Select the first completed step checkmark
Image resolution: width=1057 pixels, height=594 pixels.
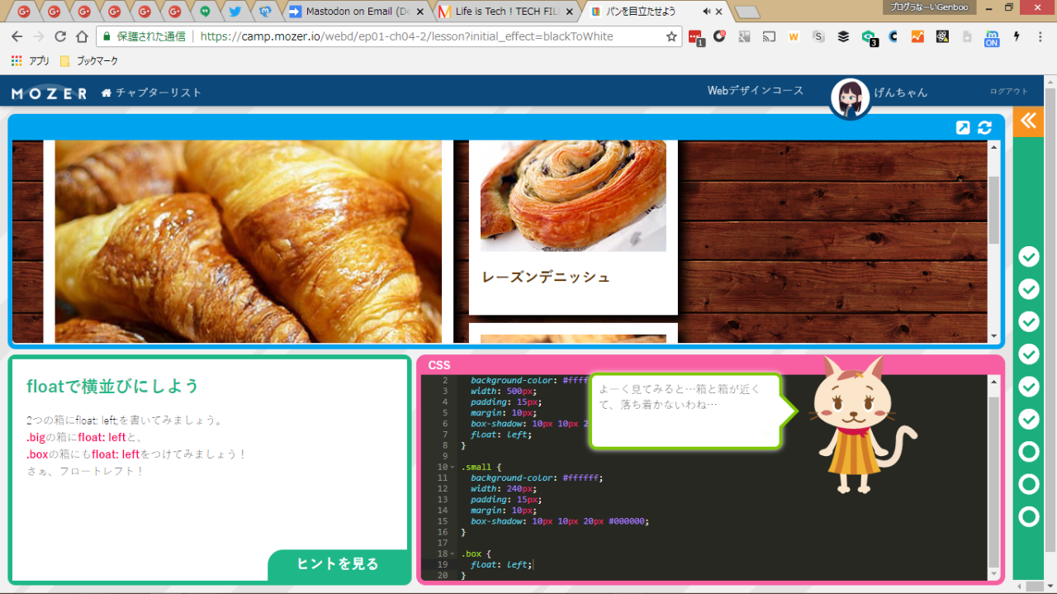pyautogui.click(x=1028, y=257)
